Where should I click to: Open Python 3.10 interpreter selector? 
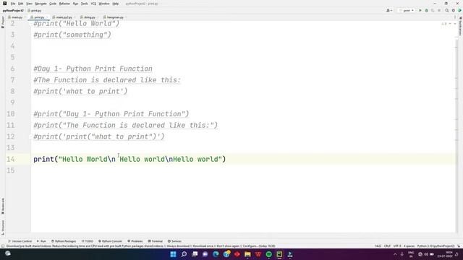(436, 246)
